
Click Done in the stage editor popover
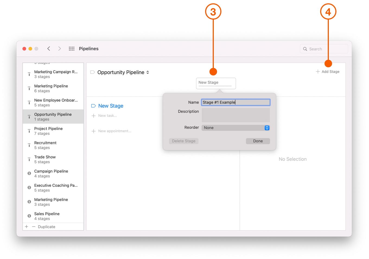click(x=258, y=141)
